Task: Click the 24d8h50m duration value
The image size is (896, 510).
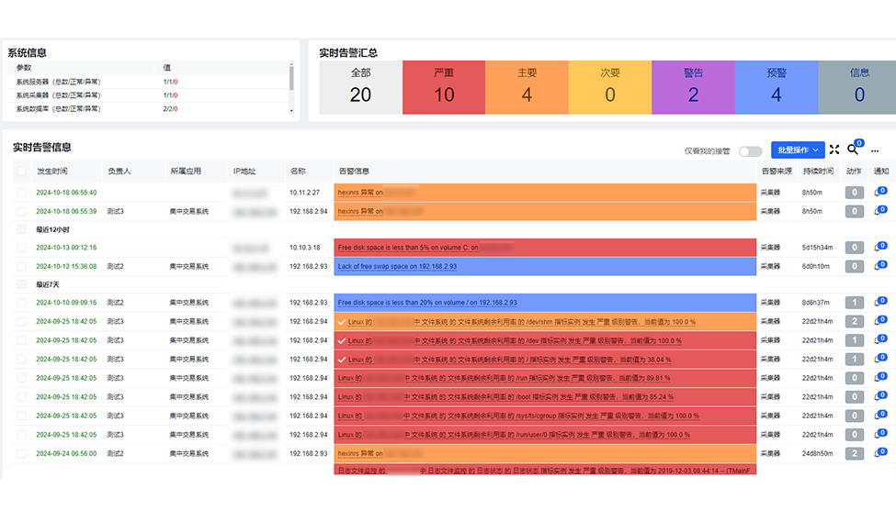Action: tap(817, 453)
